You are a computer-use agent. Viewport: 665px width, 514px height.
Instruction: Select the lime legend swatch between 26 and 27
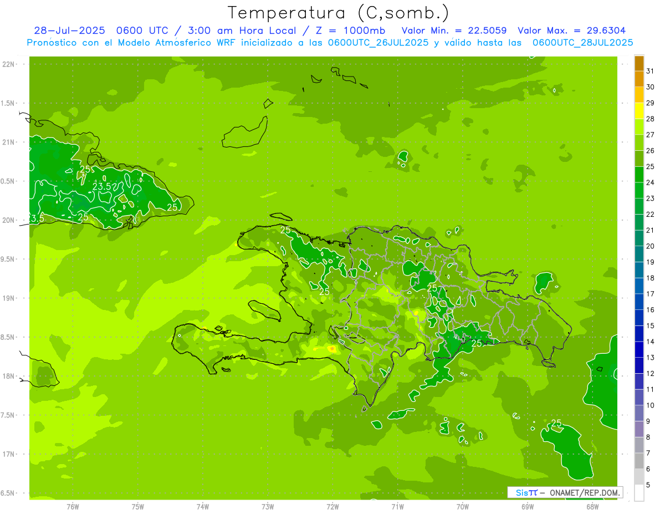(639, 143)
